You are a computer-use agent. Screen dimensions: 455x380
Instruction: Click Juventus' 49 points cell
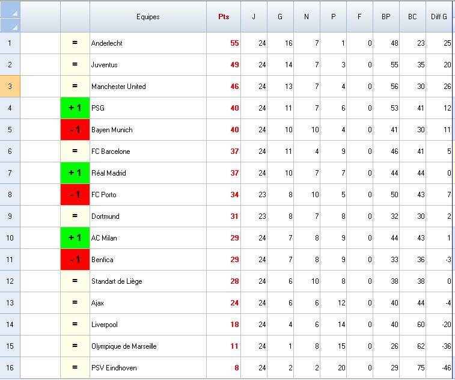[224, 65]
